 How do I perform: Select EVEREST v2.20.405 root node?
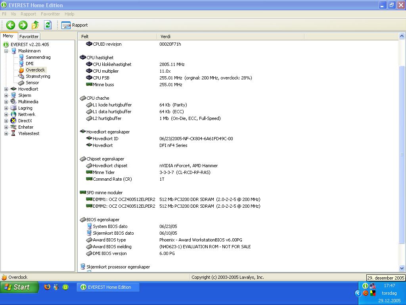[x=30, y=44]
